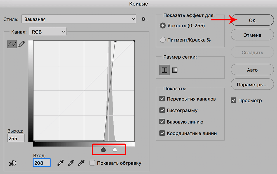Select Яркость (0-255) radio option
Screen dimensions: 277x174
click(x=163, y=26)
